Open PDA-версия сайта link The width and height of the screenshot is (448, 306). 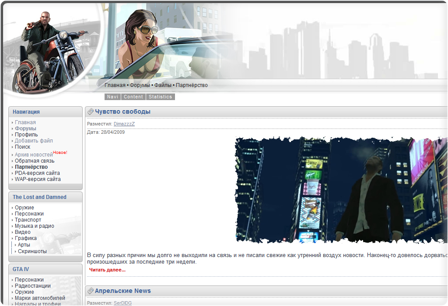point(38,173)
